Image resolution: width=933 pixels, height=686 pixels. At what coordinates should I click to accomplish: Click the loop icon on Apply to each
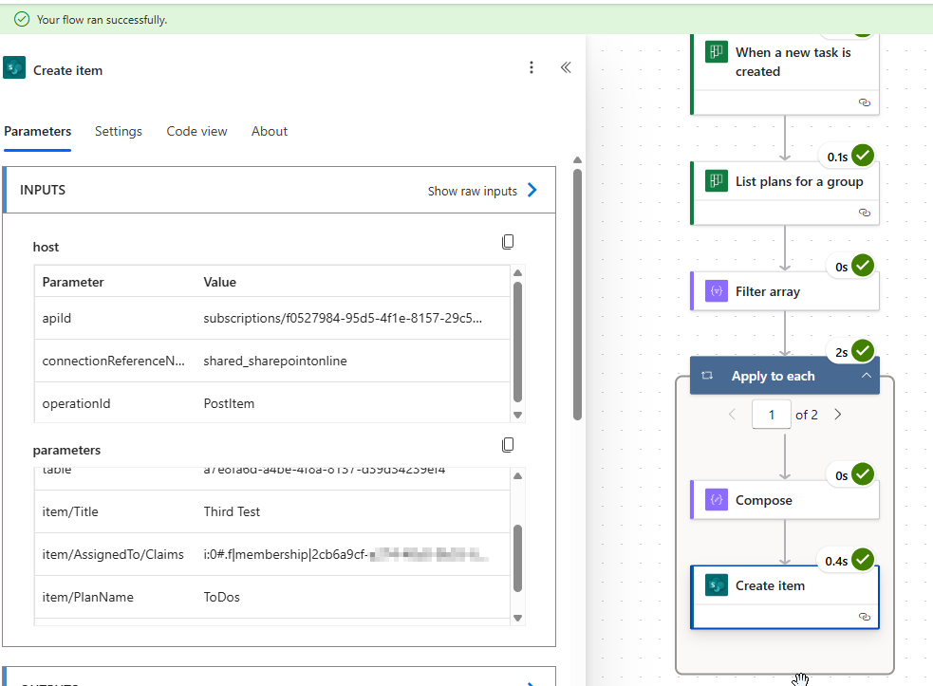[707, 376]
